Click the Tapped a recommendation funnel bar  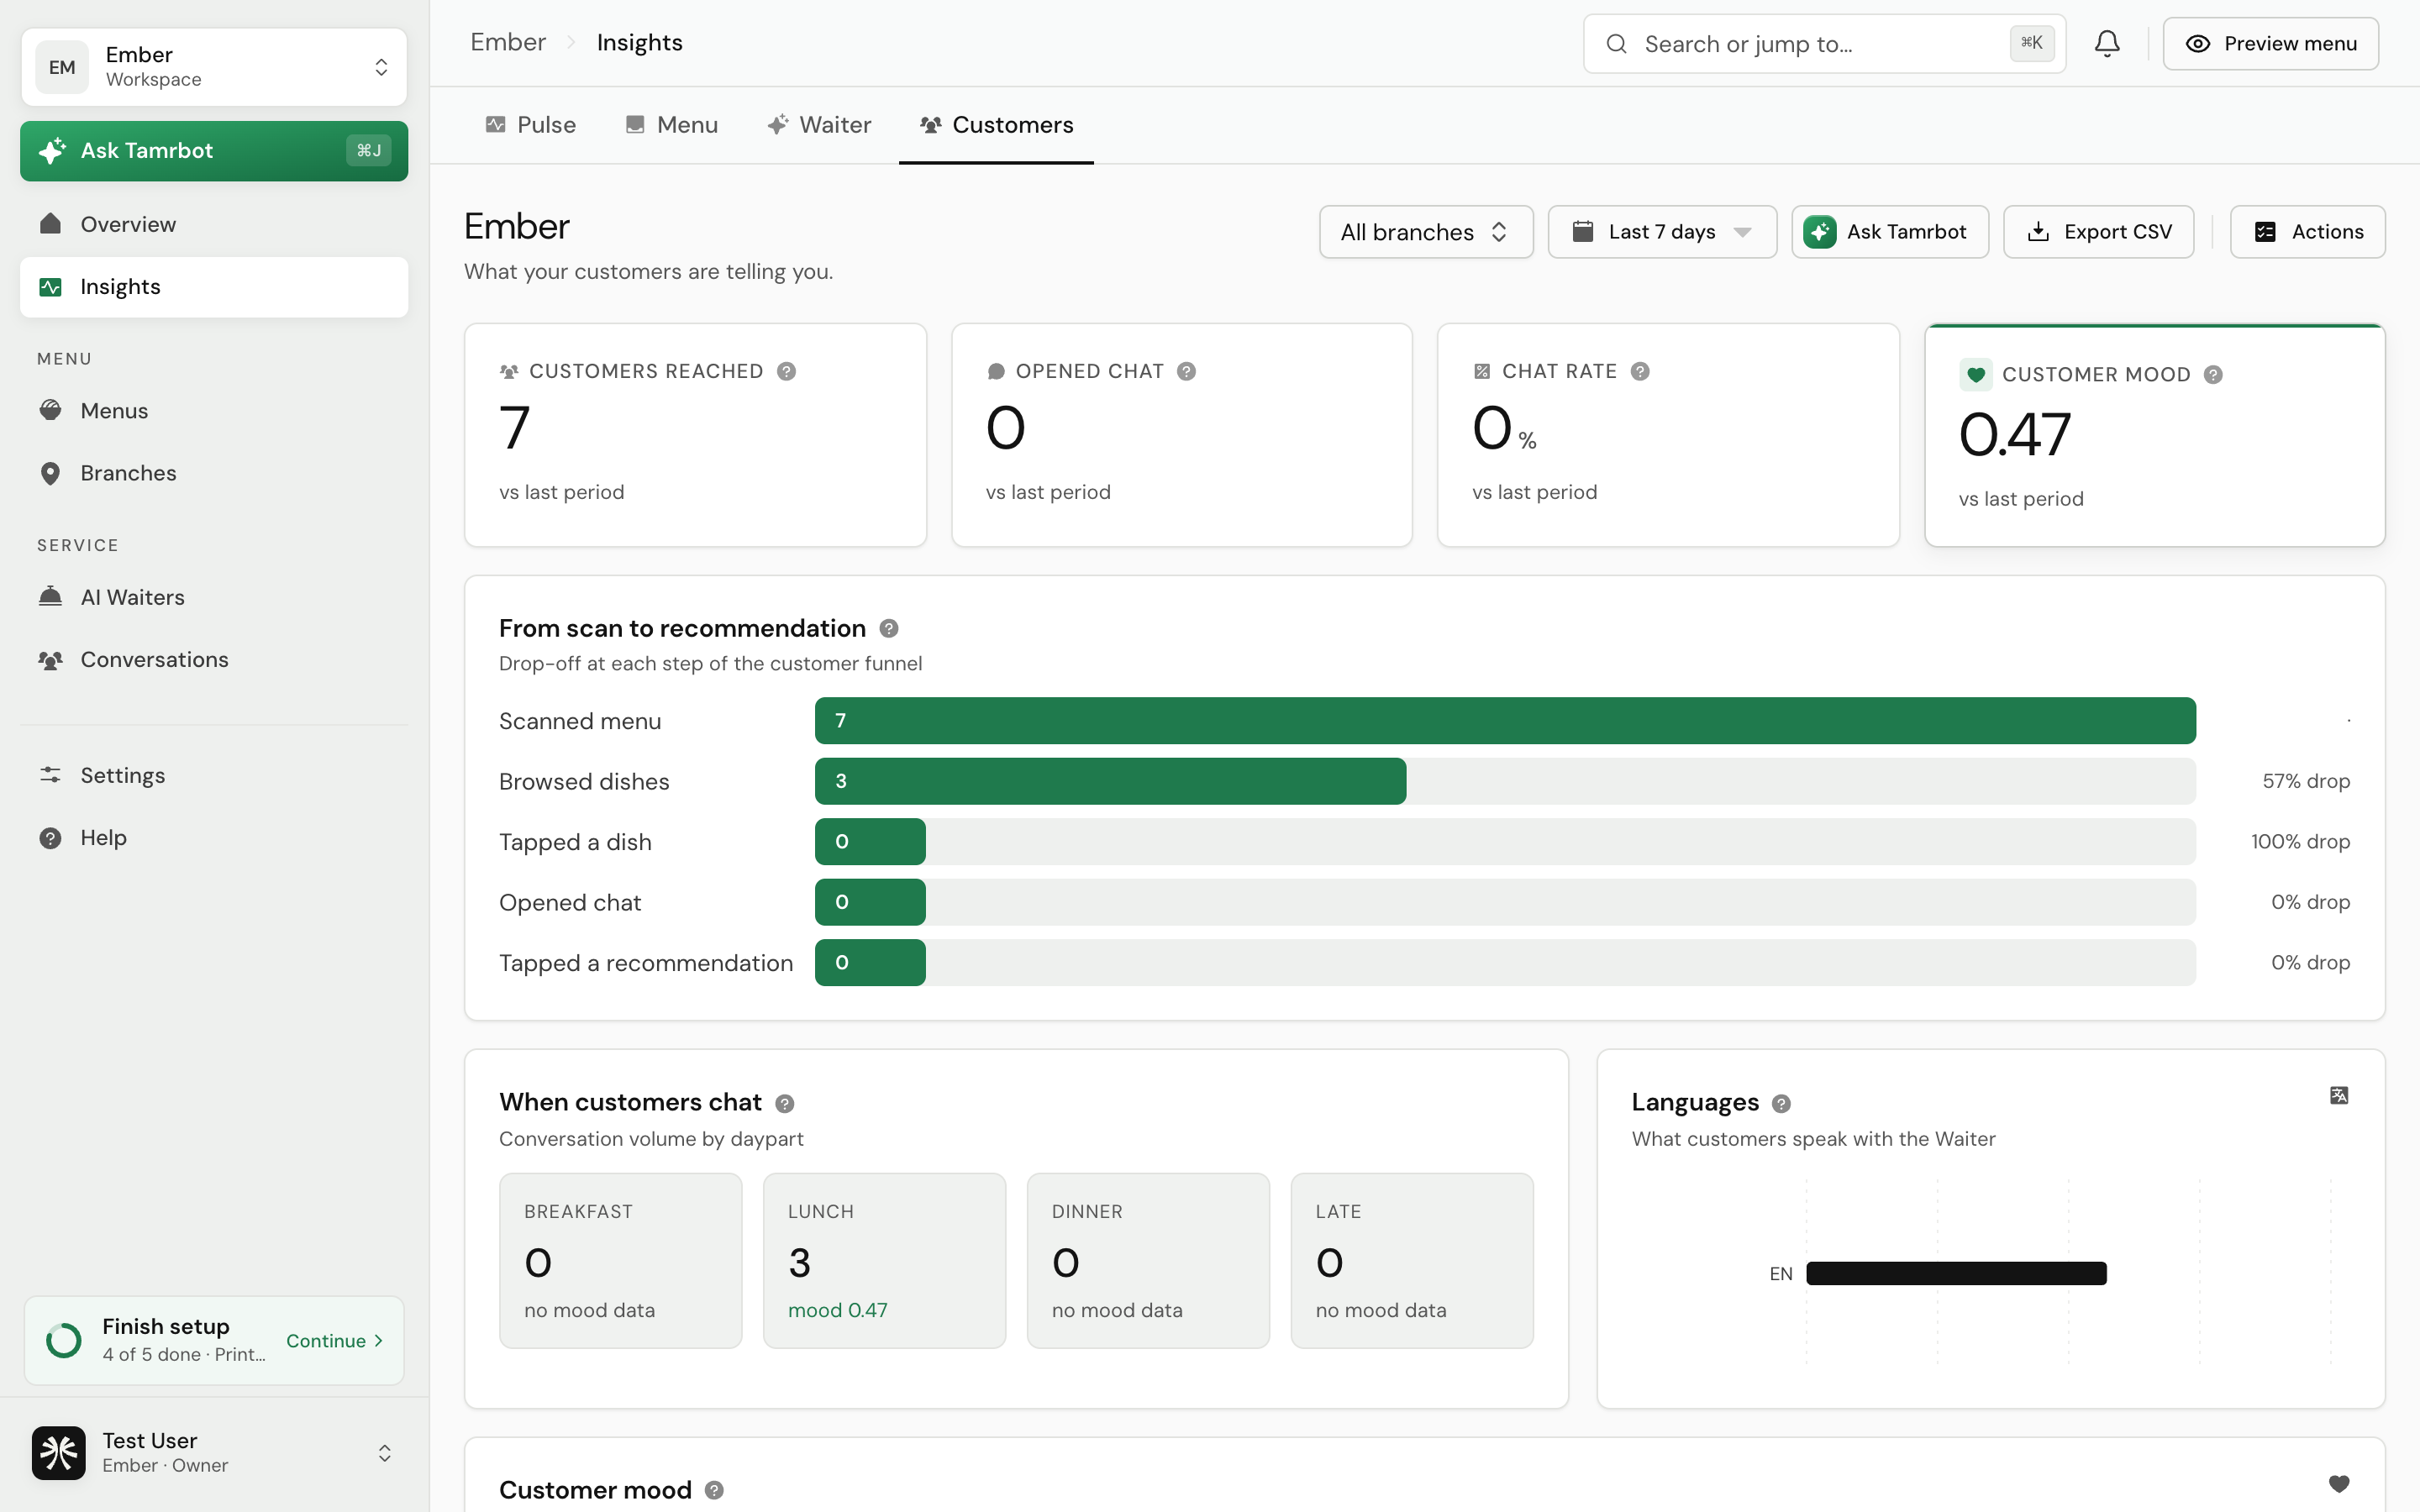coord(870,963)
